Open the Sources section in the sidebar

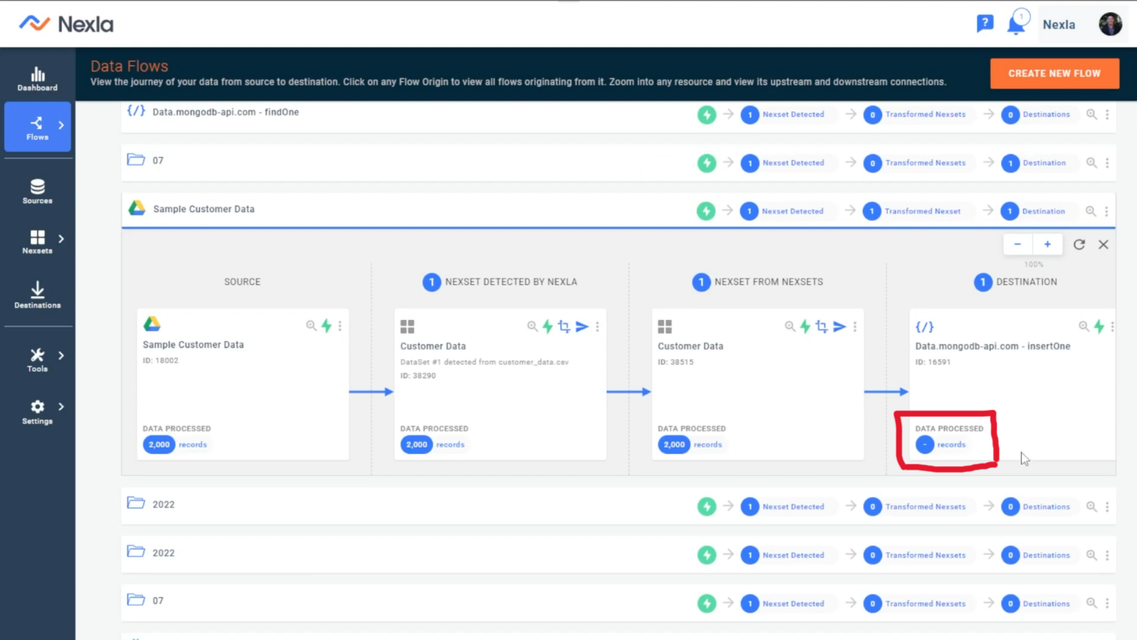click(37, 191)
